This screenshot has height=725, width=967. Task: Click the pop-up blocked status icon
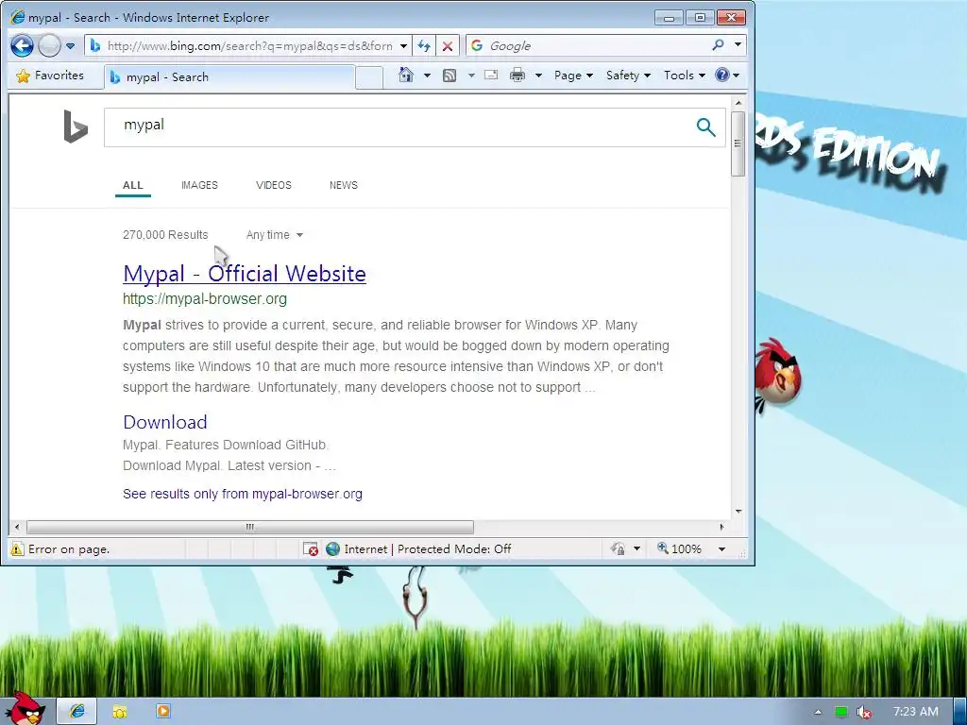tap(311, 548)
